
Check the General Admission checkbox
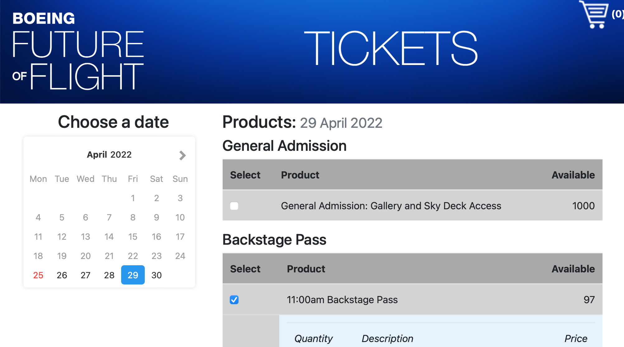(234, 206)
